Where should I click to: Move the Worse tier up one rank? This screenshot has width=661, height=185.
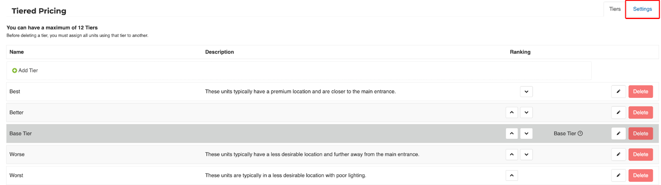(x=511, y=154)
